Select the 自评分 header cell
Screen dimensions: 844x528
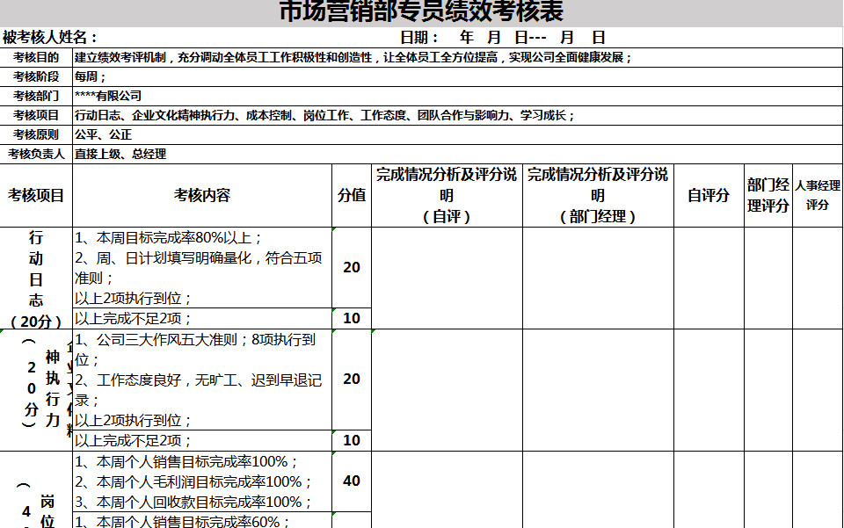tap(710, 193)
